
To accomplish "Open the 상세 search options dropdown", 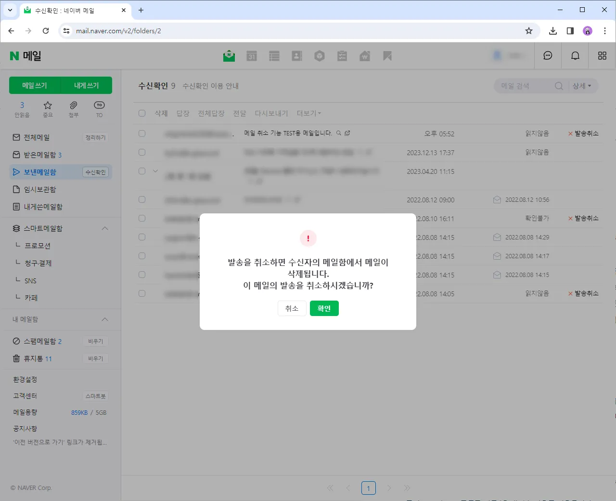I will click(x=582, y=85).
